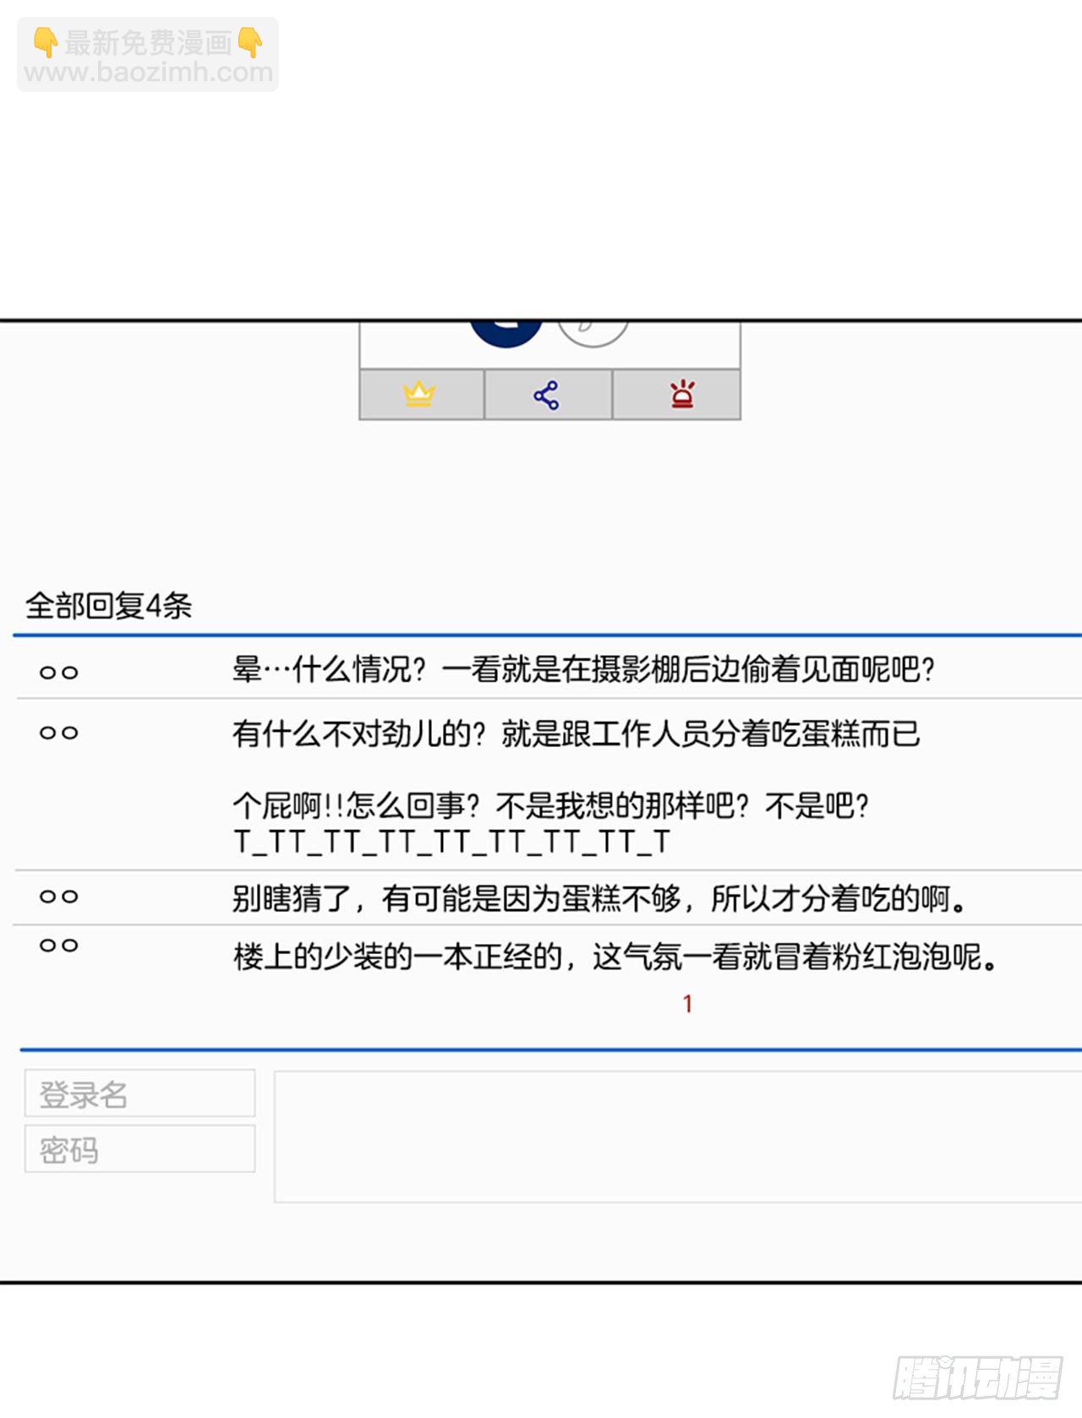Image resolution: width=1082 pixels, height=1418 pixels.
Task: Click the T_TT_TT crying emoticon line
Action: pyautogui.click(x=451, y=843)
